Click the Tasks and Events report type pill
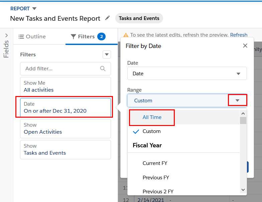 (139, 18)
